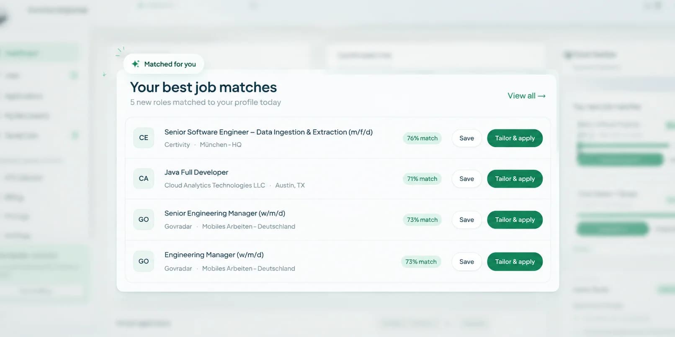Save the Senior Software Engineer job at Certivity
This screenshot has height=337, width=675.
click(x=466, y=138)
